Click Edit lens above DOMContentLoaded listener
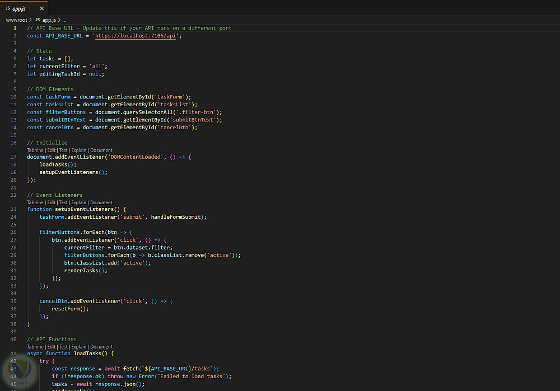The width and height of the screenshot is (560, 391). [x=52, y=150]
